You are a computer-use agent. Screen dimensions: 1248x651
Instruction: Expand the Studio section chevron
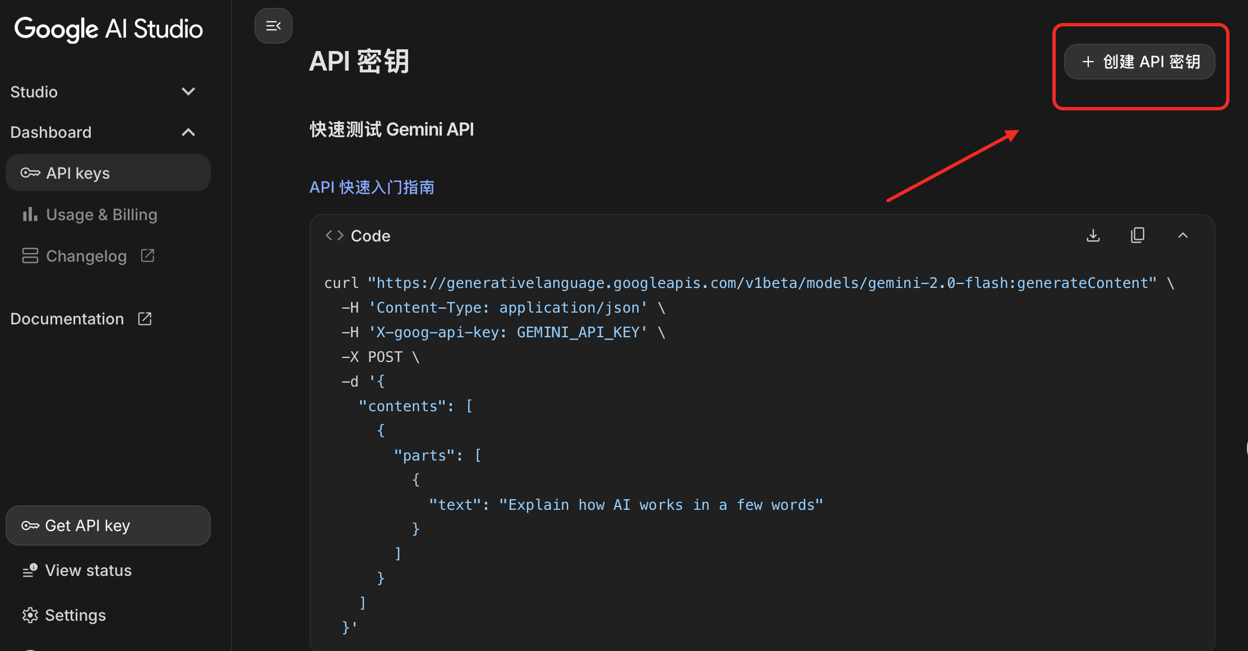[188, 91]
